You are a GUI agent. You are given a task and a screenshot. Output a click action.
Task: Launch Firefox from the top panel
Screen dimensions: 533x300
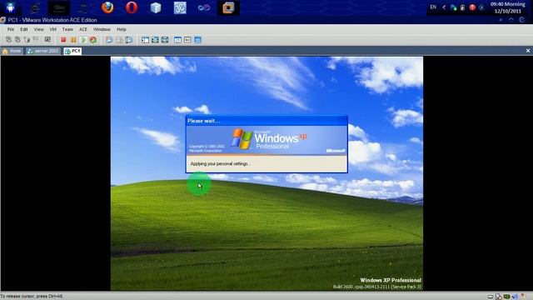coord(107,7)
